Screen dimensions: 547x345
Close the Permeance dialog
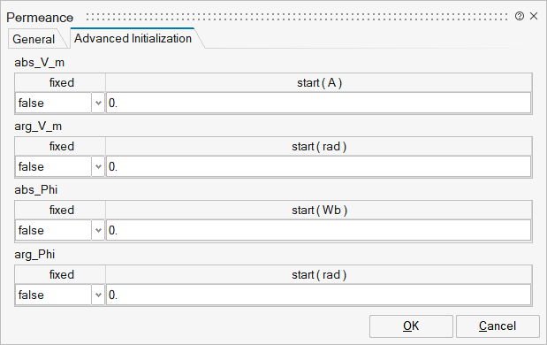click(x=534, y=16)
